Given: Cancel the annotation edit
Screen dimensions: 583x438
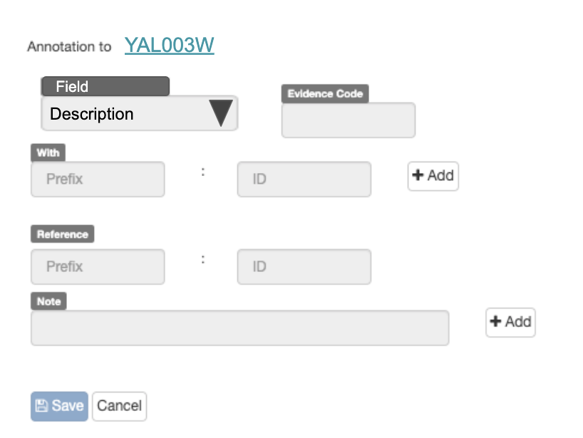Looking at the screenshot, I should [119, 406].
